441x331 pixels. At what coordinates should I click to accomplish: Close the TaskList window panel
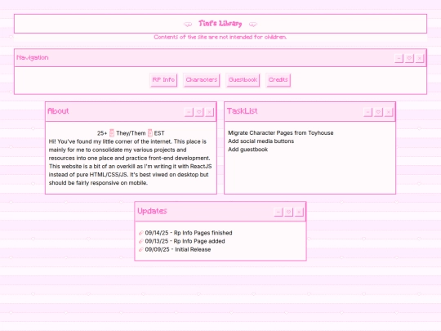pos(389,112)
